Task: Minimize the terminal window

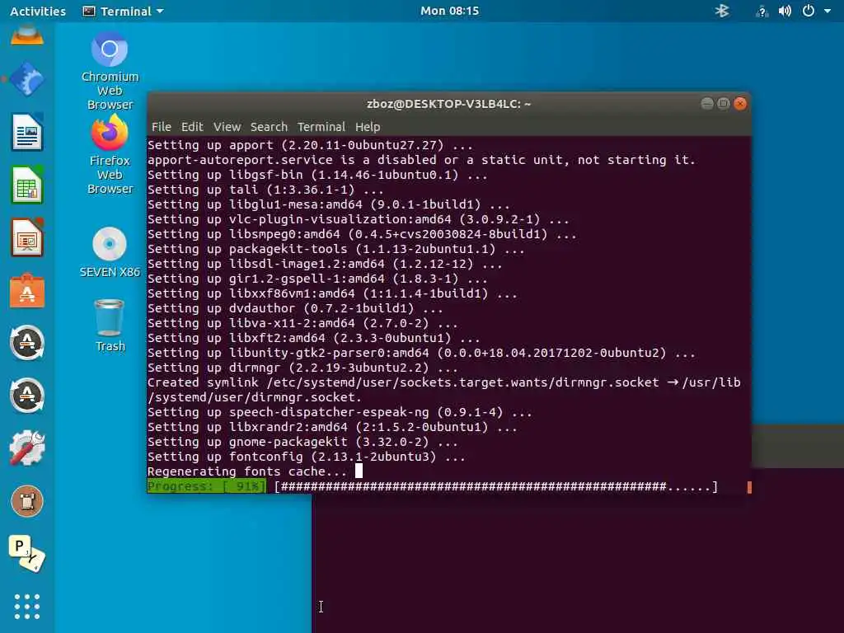Action: (707, 103)
